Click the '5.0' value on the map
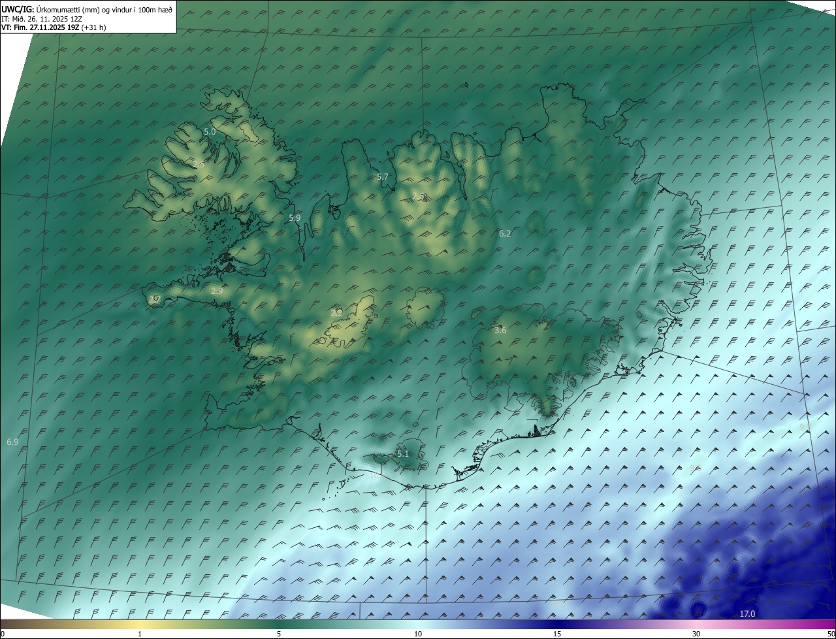This screenshot has width=836, height=639. click(x=210, y=131)
